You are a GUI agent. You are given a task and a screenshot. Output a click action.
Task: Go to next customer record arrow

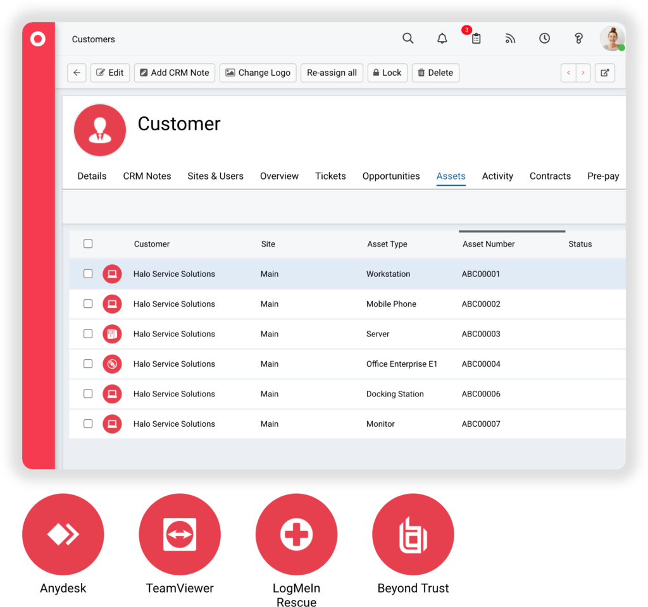point(583,73)
